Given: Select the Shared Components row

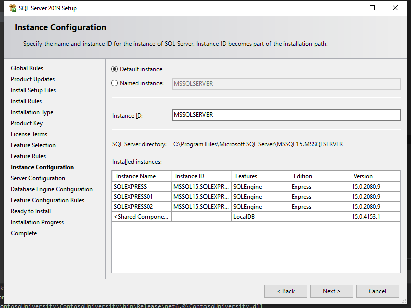Looking at the screenshot, I should click(142, 217).
